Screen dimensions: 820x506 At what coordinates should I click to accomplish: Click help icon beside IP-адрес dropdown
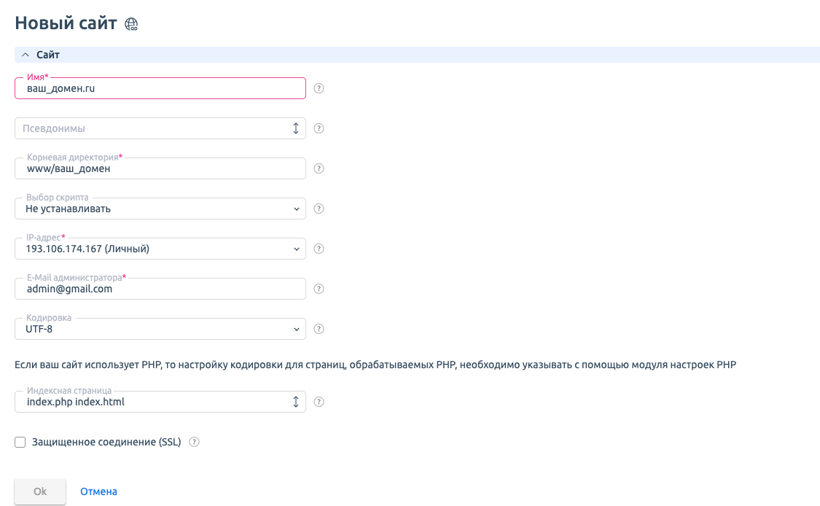click(x=319, y=249)
